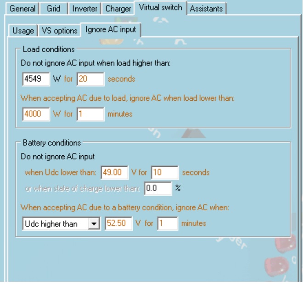303x284 pixels.
Task: Select the Virtual switch tab
Action: point(160,8)
